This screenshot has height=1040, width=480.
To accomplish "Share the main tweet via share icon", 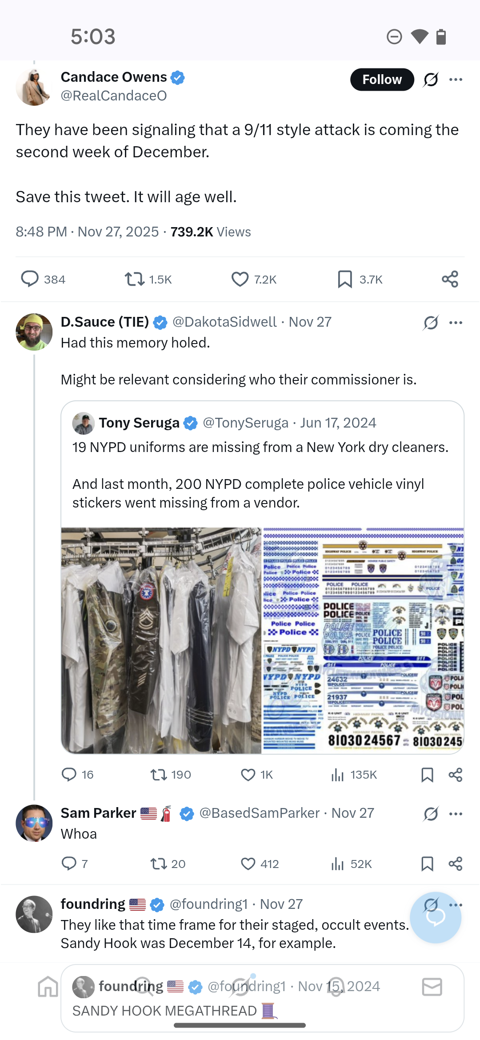I will [450, 279].
